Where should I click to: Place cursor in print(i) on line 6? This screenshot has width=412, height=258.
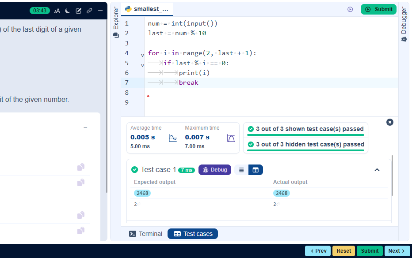tap(194, 73)
